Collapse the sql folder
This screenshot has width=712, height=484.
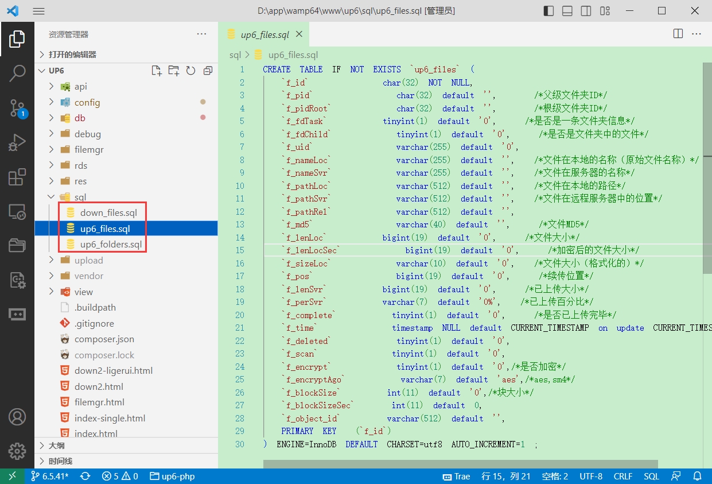coord(80,197)
